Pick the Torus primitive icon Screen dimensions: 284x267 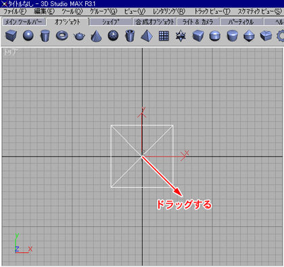[62, 36]
